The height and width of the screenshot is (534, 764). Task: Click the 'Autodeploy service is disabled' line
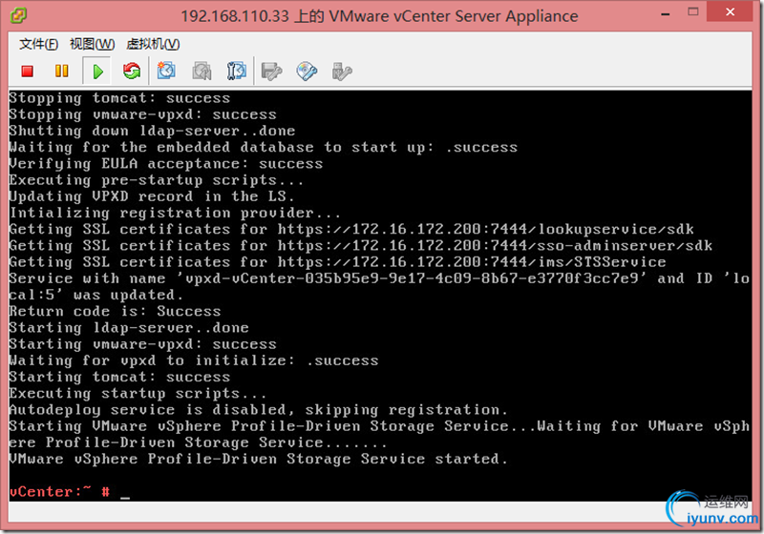point(258,410)
